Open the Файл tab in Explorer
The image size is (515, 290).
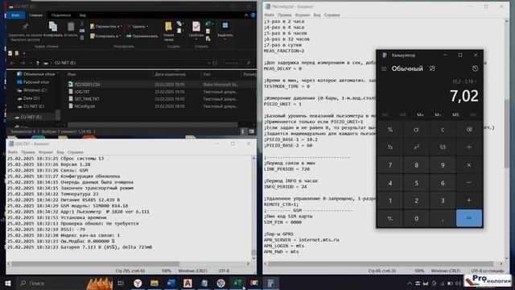point(15,15)
